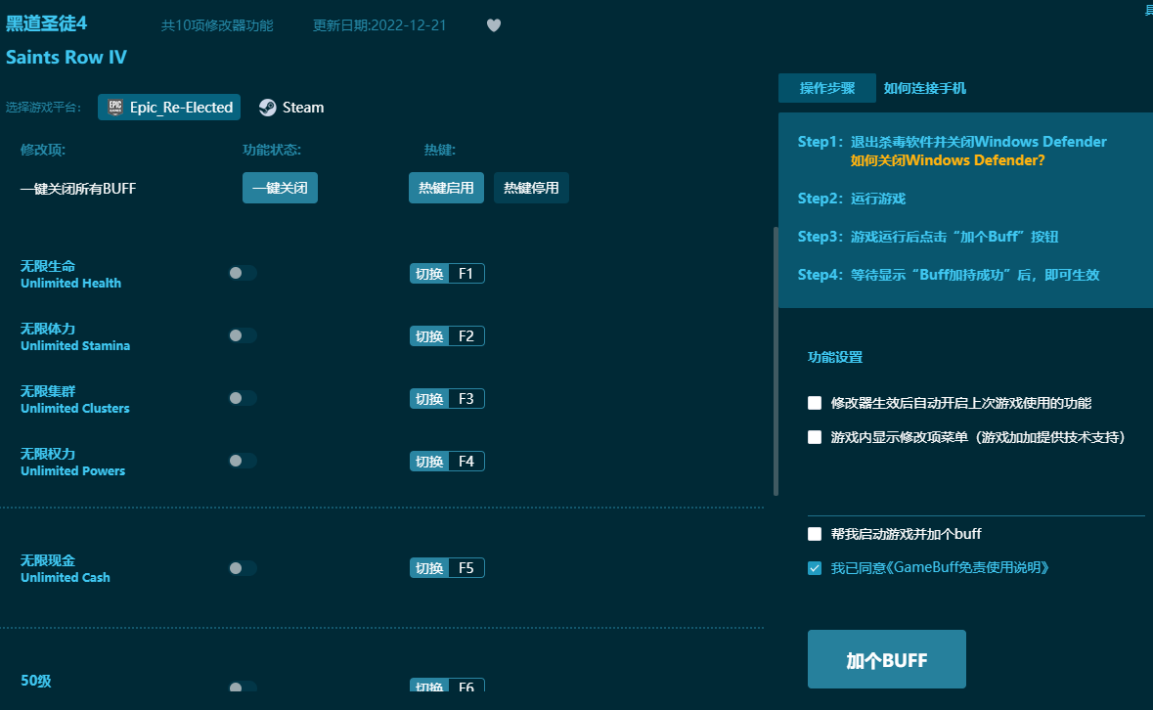The width and height of the screenshot is (1153, 710).
Task: Enable the Unlimited Cash toggle
Action: tap(242, 568)
